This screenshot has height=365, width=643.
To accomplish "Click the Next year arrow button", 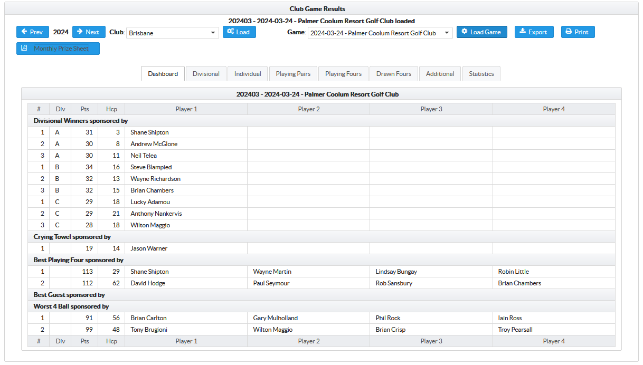I will pyautogui.click(x=89, y=32).
